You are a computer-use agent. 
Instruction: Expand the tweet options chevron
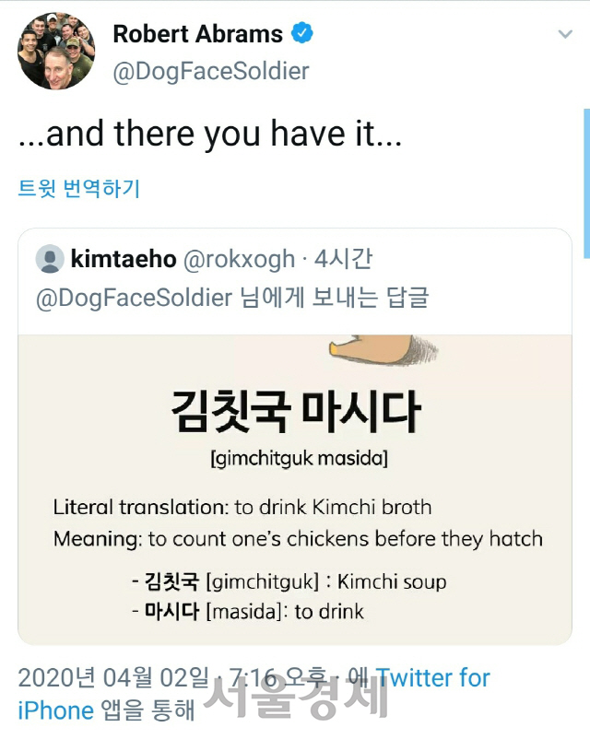click(565, 34)
